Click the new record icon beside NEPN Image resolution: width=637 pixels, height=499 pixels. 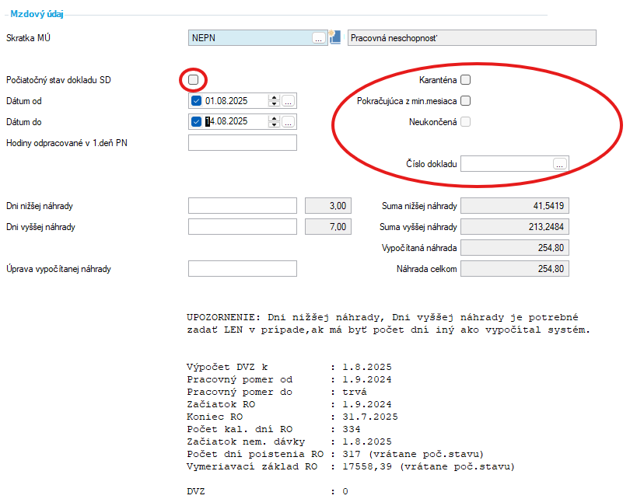(336, 37)
